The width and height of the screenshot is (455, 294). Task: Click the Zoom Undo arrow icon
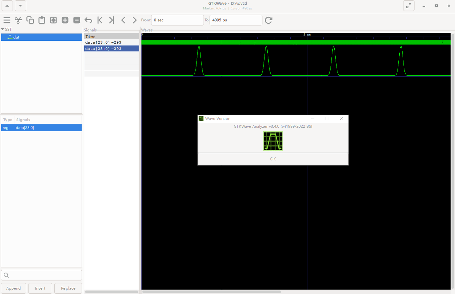click(x=88, y=20)
